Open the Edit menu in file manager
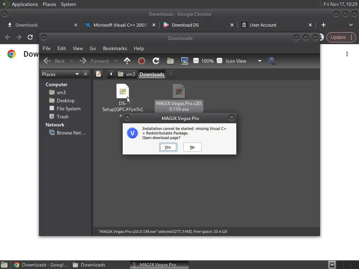Screen dimensions: 359x269 [x=62, y=48]
